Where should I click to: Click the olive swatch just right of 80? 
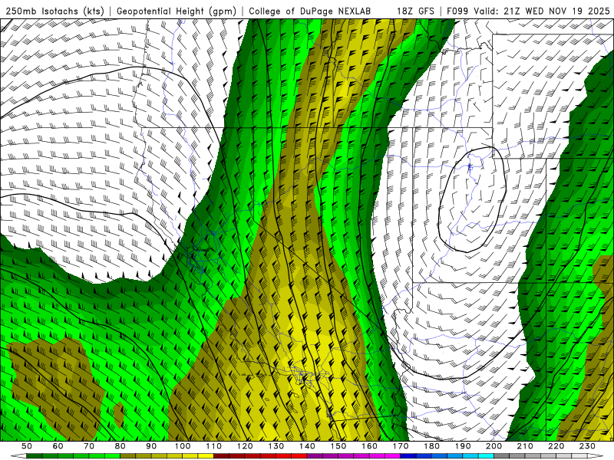tap(128, 456)
